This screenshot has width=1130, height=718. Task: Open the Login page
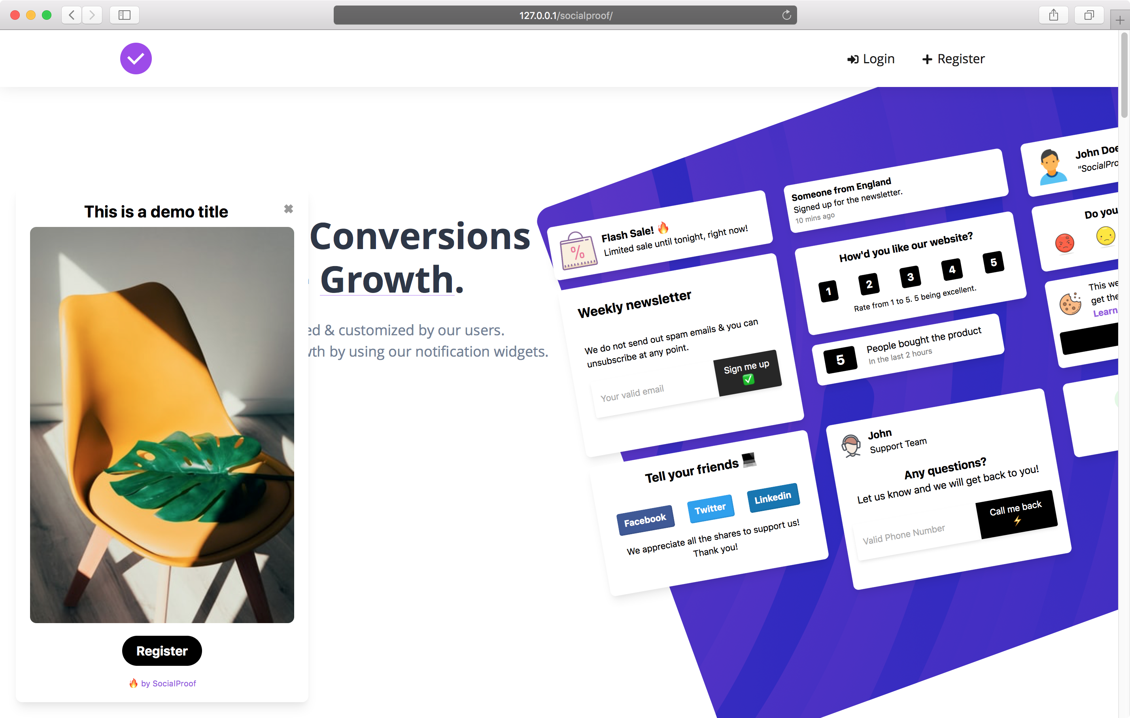point(871,59)
